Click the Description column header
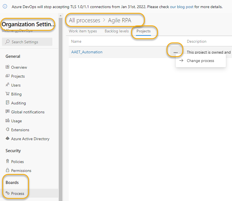 click(x=197, y=41)
